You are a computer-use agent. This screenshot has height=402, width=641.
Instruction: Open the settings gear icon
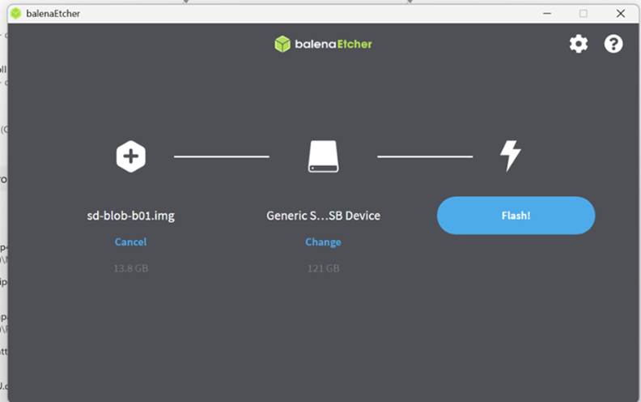click(579, 44)
